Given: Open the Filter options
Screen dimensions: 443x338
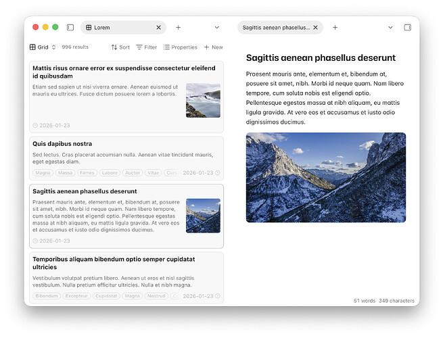Looking at the screenshot, I should [146, 47].
